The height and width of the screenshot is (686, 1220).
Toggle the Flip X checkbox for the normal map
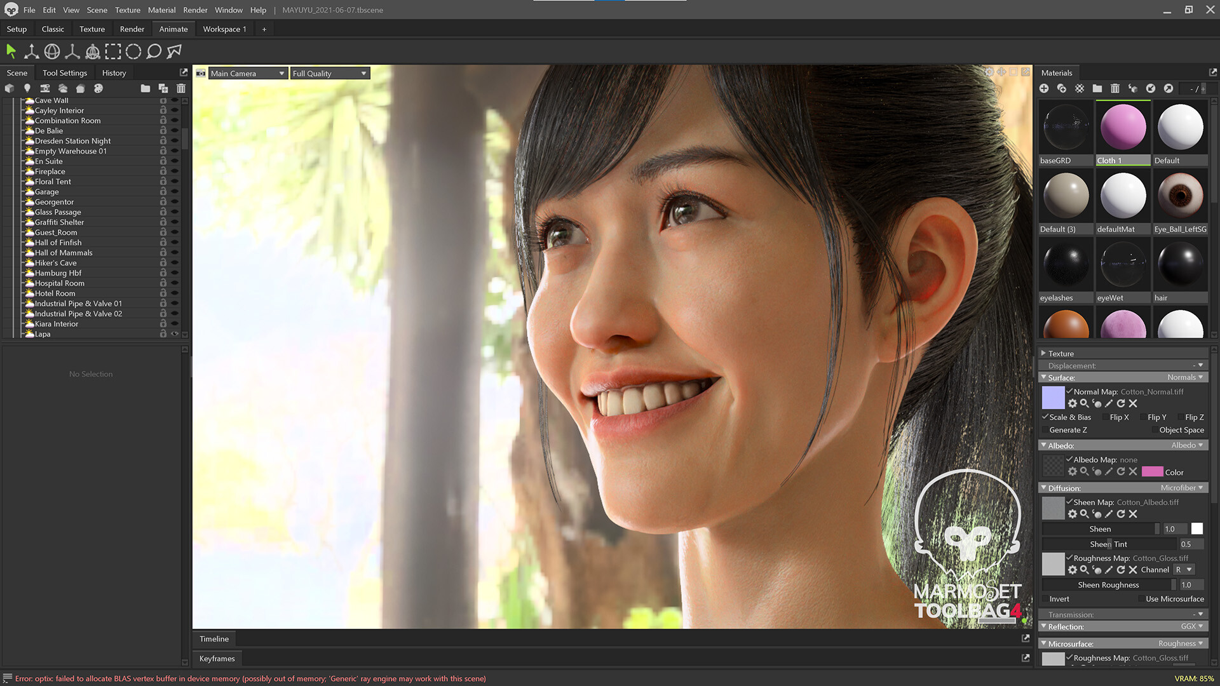pyautogui.click(x=1106, y=417)
